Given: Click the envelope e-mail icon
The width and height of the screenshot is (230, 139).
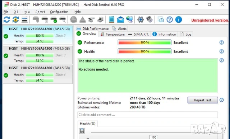Looking at the screenshot, I should [x=121, y=19].
